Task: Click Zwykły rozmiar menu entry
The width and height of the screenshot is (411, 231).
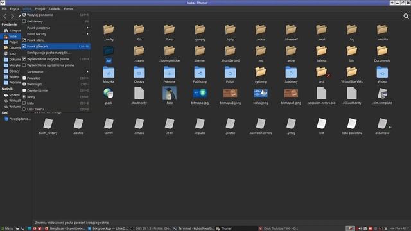Action: coord(56,90)
